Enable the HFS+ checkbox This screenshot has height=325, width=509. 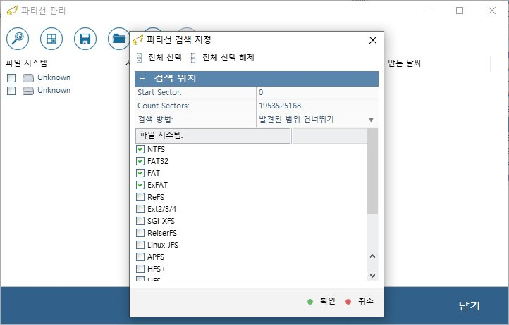(140, 269)
